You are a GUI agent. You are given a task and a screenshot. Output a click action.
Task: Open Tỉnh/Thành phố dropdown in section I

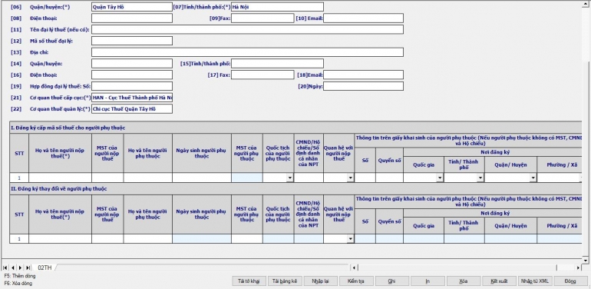[x=480, y=178]
